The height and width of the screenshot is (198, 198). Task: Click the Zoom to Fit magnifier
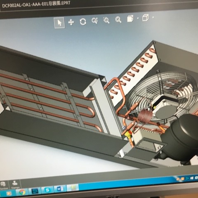[118, 20]
